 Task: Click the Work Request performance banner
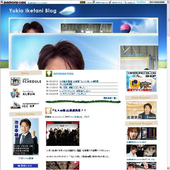pyautogui.click(x=141, y=110)
